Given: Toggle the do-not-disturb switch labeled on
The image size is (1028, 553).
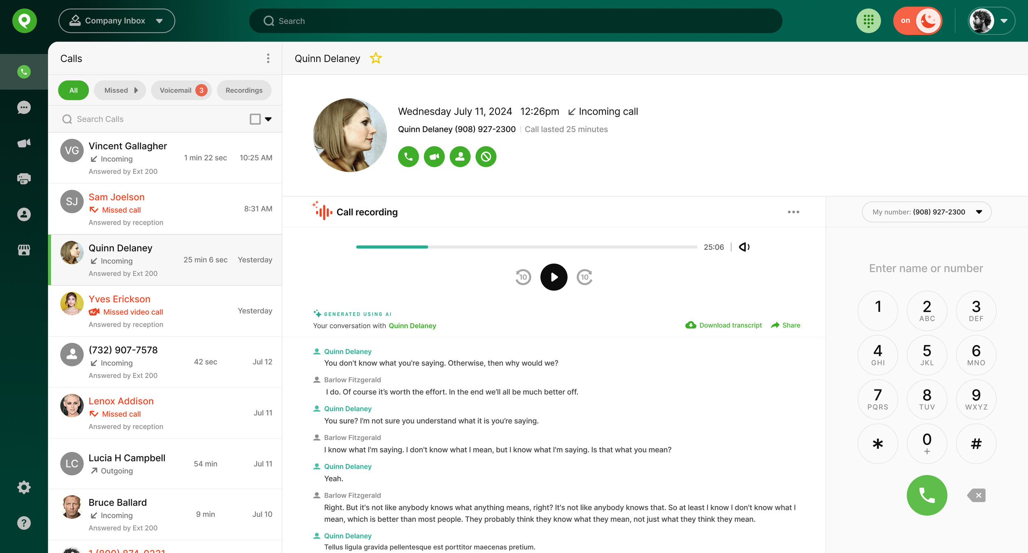Looking at the screenshot, I should click(918, 21).
